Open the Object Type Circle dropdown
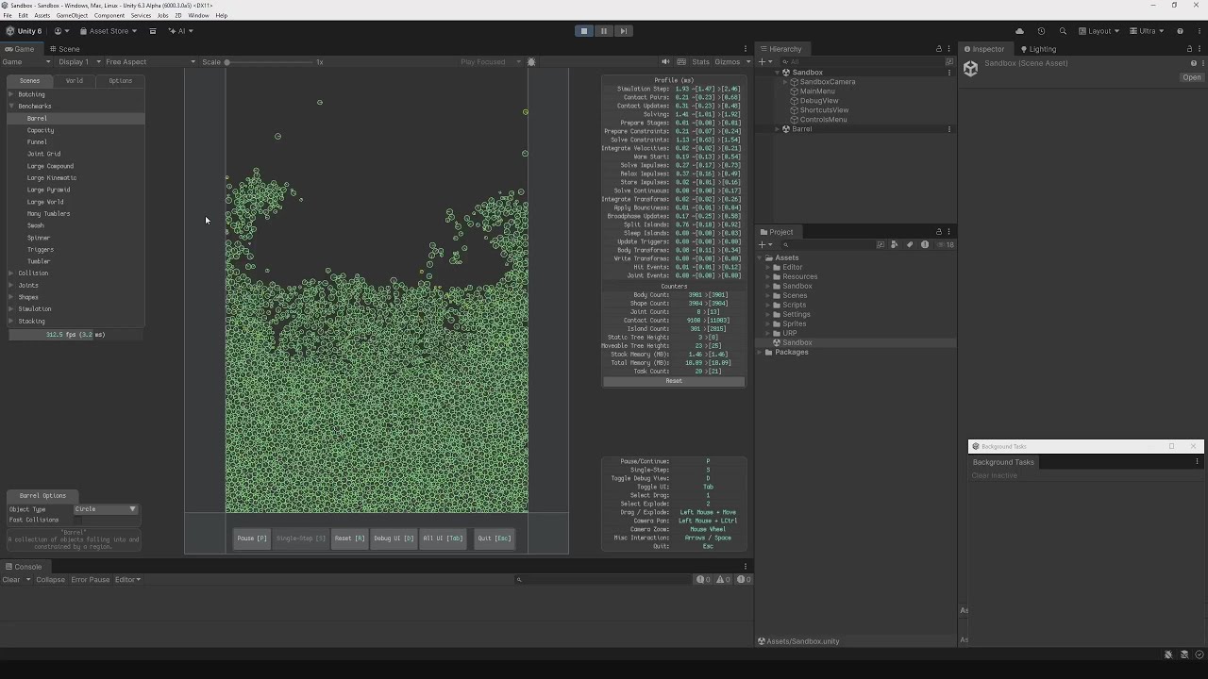The image size is (1208, 679). tap(106, 509)
